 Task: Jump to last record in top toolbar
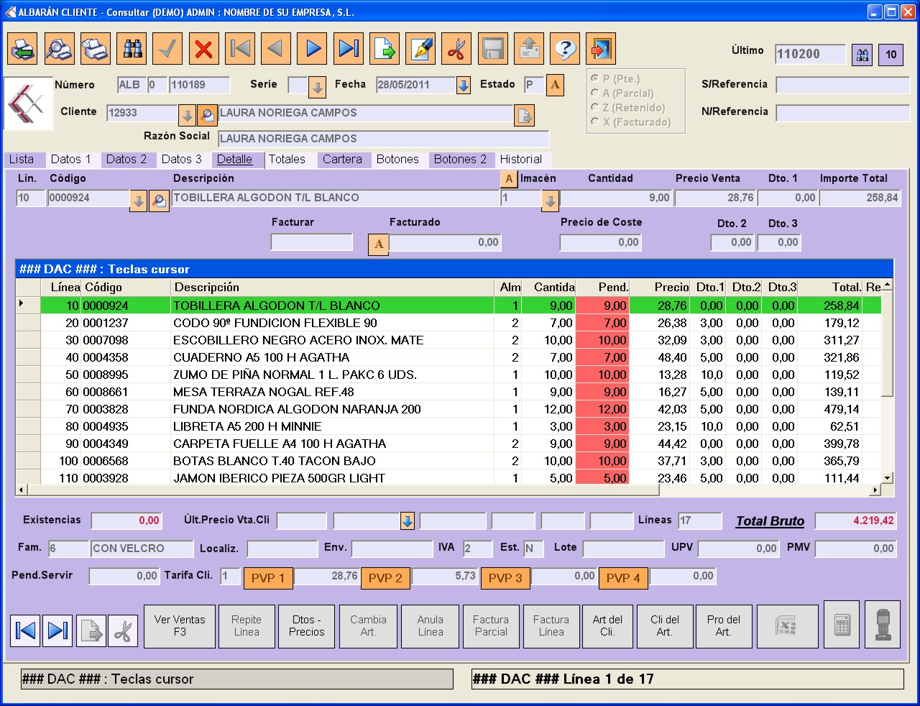(x=348, y=49)
